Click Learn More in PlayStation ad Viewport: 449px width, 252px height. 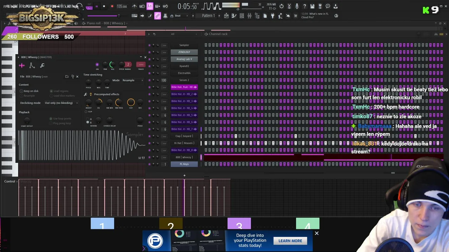(x=290, y=241)
